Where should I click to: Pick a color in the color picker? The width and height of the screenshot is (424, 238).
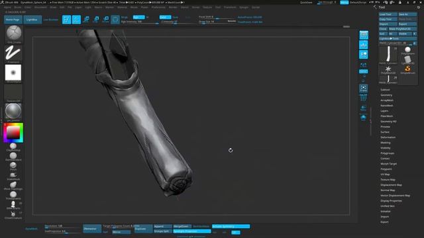[13, 132]
